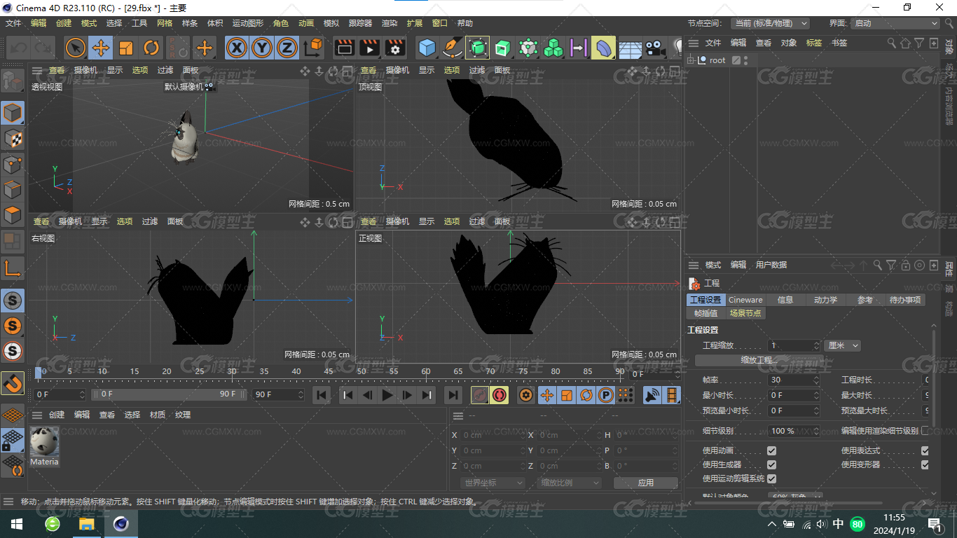Viewport: 957px width, 538px height.
Task: Open 摄像机 menu in perspective viewport
Action: coord(85,70)
